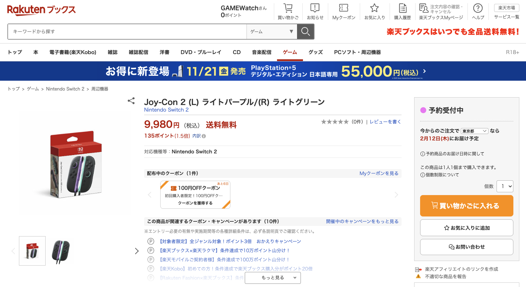Select the R18+ tab
Viewport: 526px width, 287px height.
coord(512,52)
